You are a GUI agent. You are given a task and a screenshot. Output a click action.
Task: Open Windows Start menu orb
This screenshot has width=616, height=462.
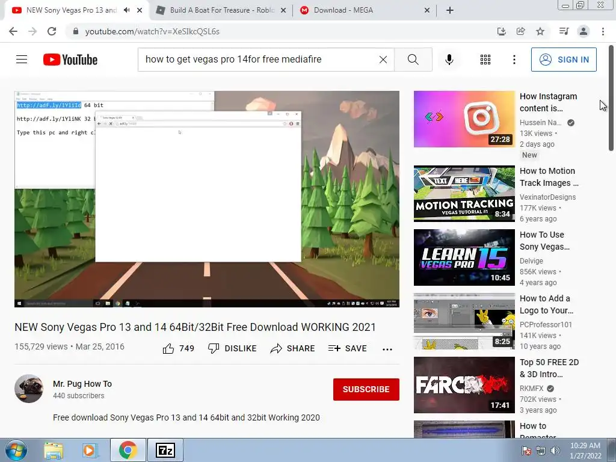[16, 450]
